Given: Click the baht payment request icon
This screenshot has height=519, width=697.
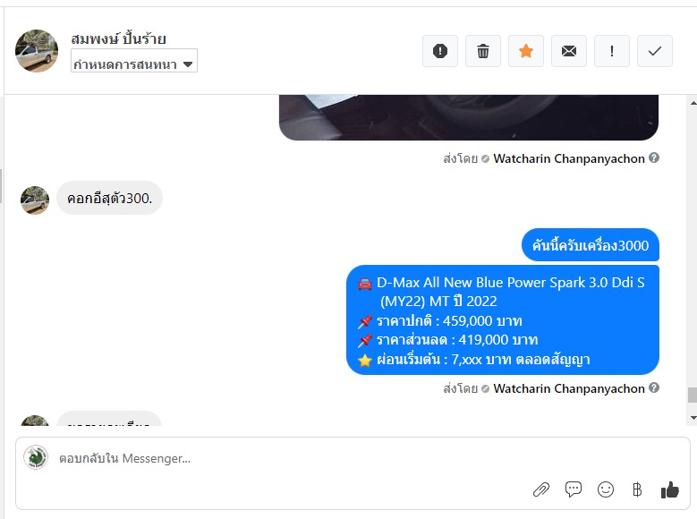Looking at the screenshot, I should pos(637,489).
